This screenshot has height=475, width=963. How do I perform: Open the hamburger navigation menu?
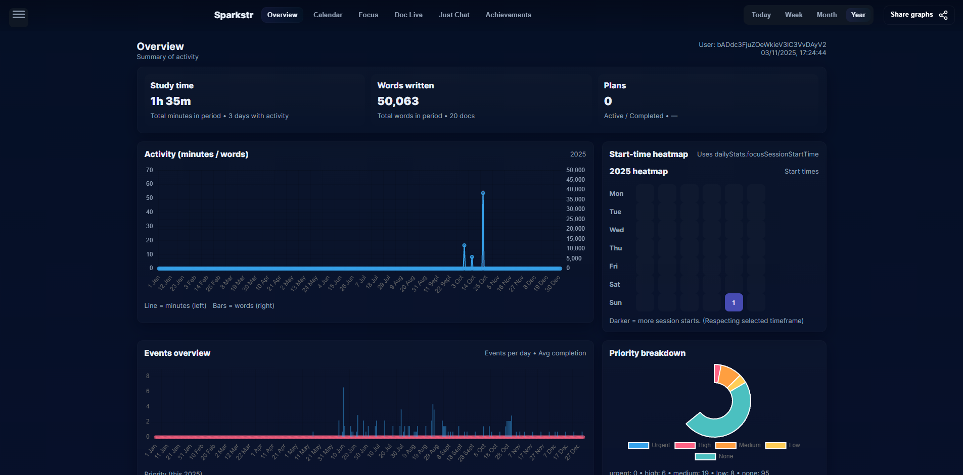18,15
